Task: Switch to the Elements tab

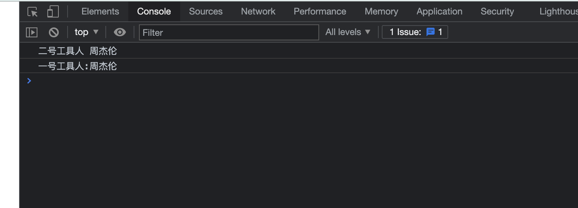Action: tap(100, 11)
